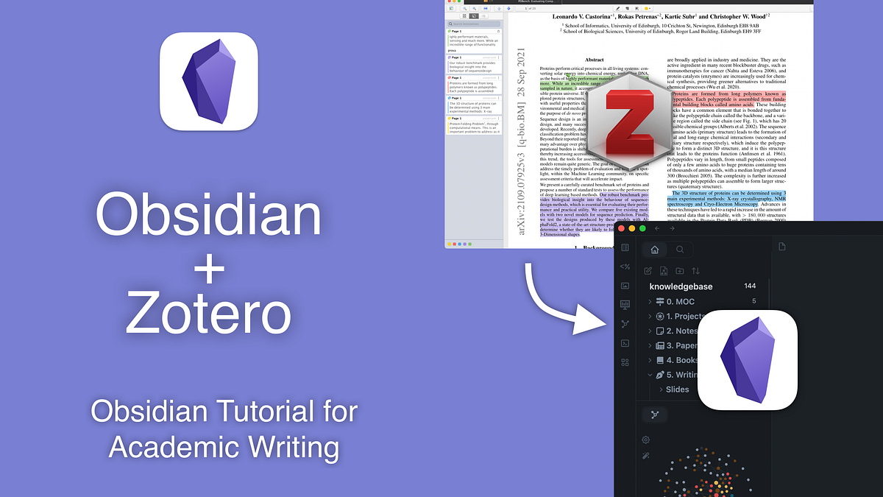Click the Search Annotations field in Zotero
This screenshot has height=497, width=883.
(475, 24)
